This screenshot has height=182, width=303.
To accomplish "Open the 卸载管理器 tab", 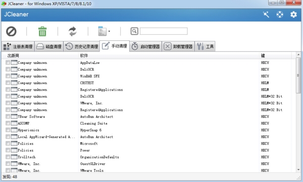I will coord(178,46).
